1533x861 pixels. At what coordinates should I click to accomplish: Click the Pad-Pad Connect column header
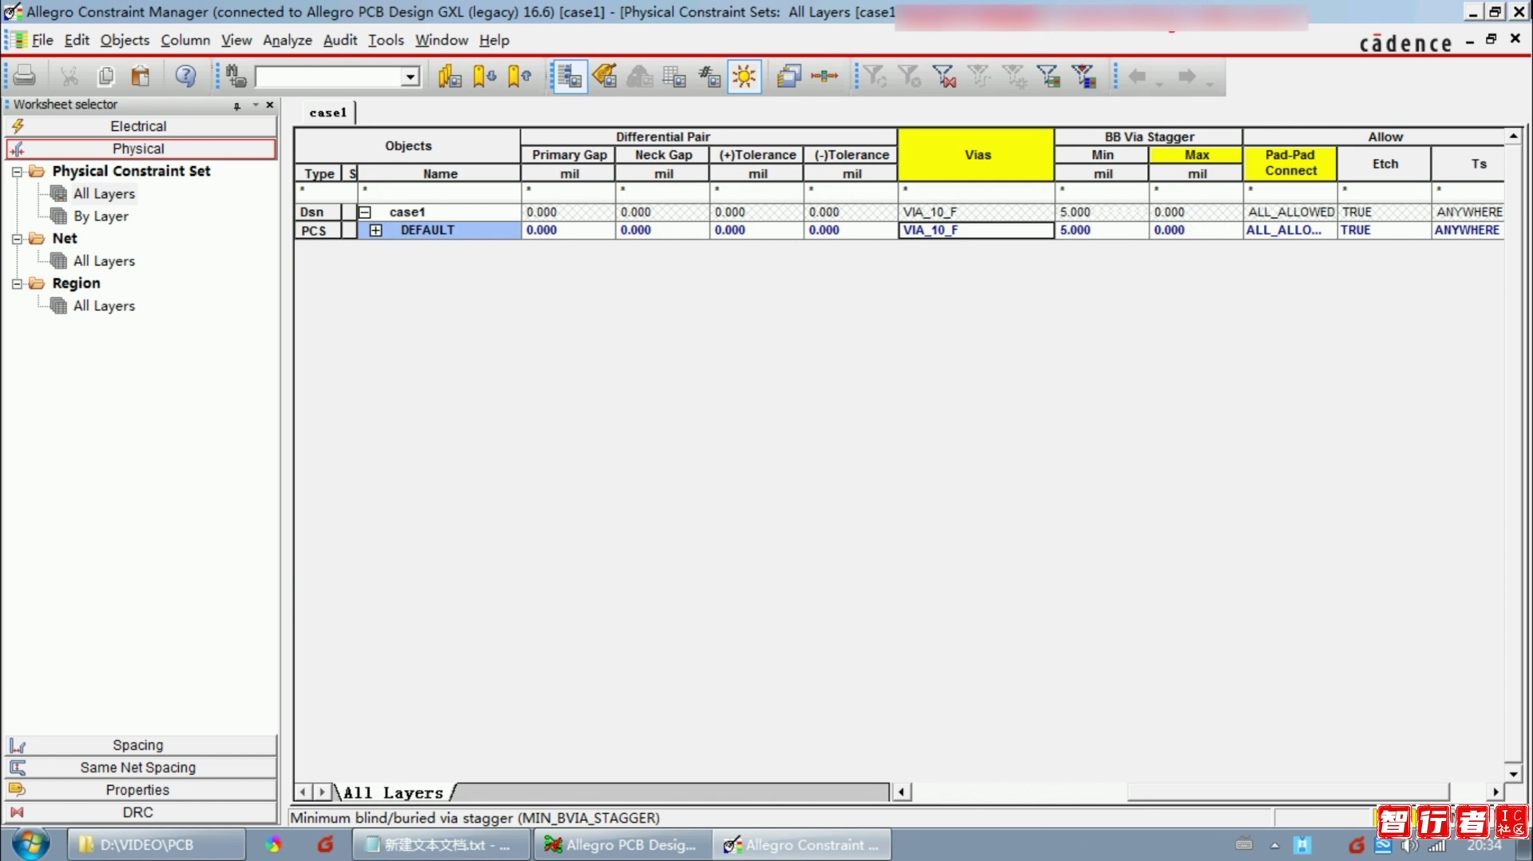pyautogui.click(x=1289, y=163)
